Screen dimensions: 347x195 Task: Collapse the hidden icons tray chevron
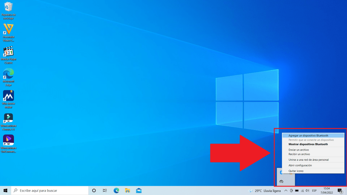point(286,191)
